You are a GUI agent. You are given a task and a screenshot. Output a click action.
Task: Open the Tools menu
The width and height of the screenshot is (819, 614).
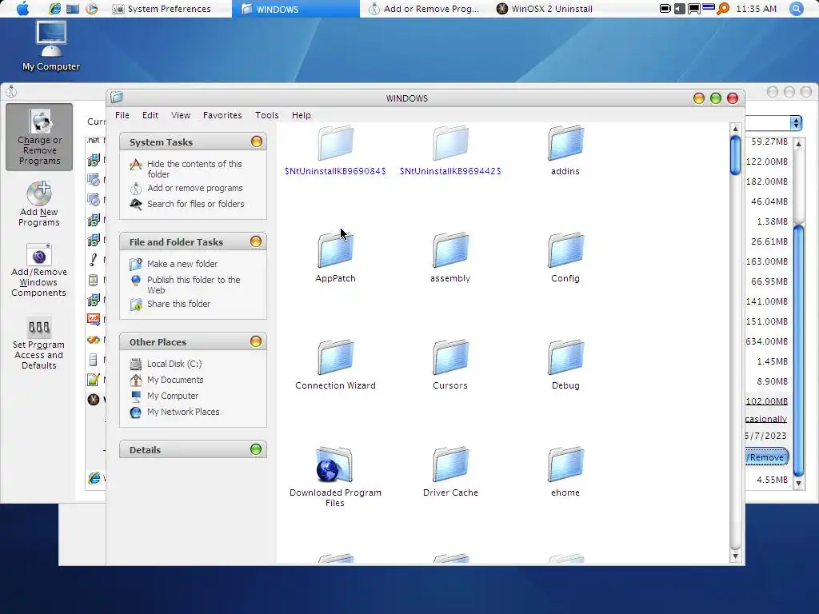click(x=267, y=115)
